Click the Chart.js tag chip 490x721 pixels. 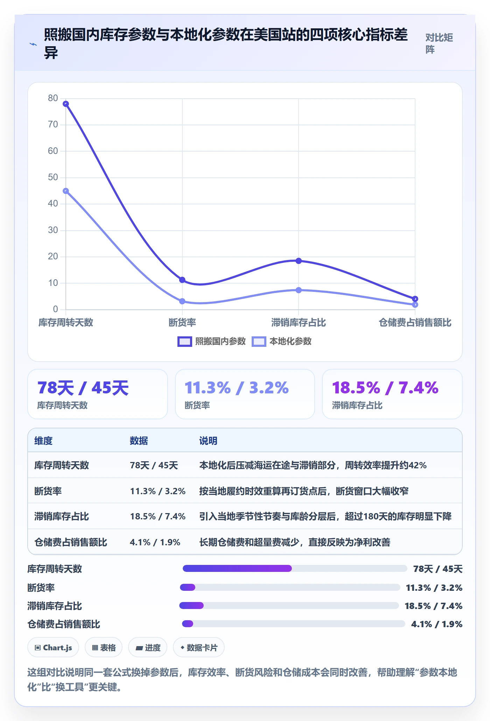53,647
